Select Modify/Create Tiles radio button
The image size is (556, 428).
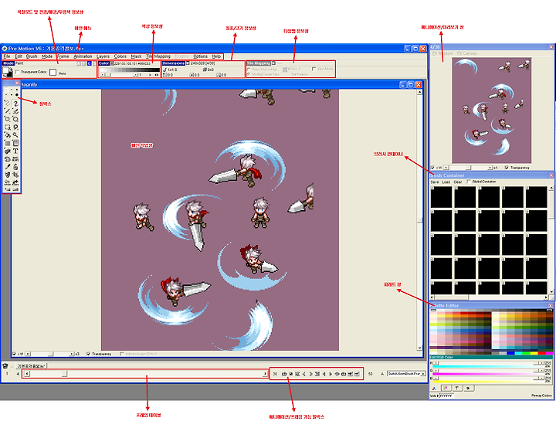[249, 74]
